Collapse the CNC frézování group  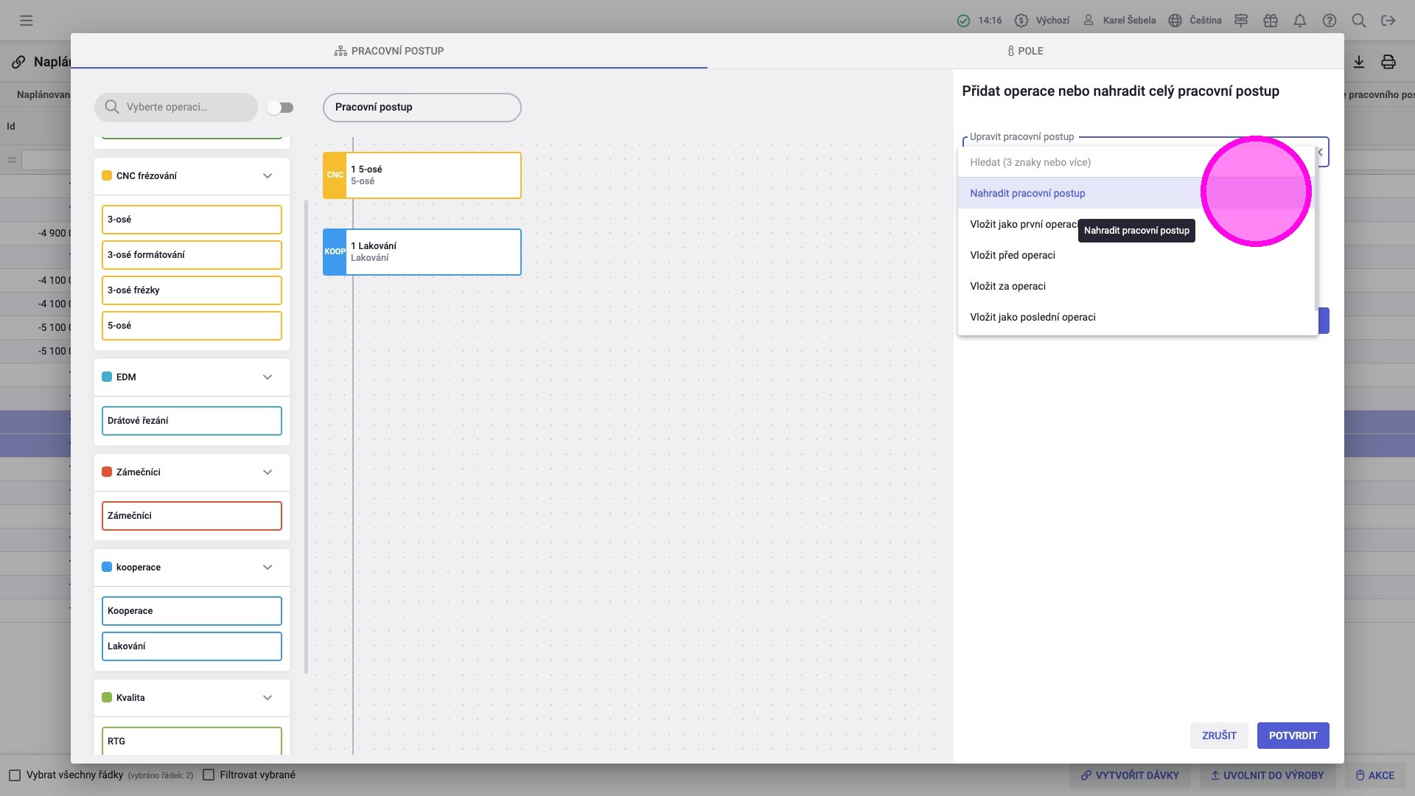(268, 176)
